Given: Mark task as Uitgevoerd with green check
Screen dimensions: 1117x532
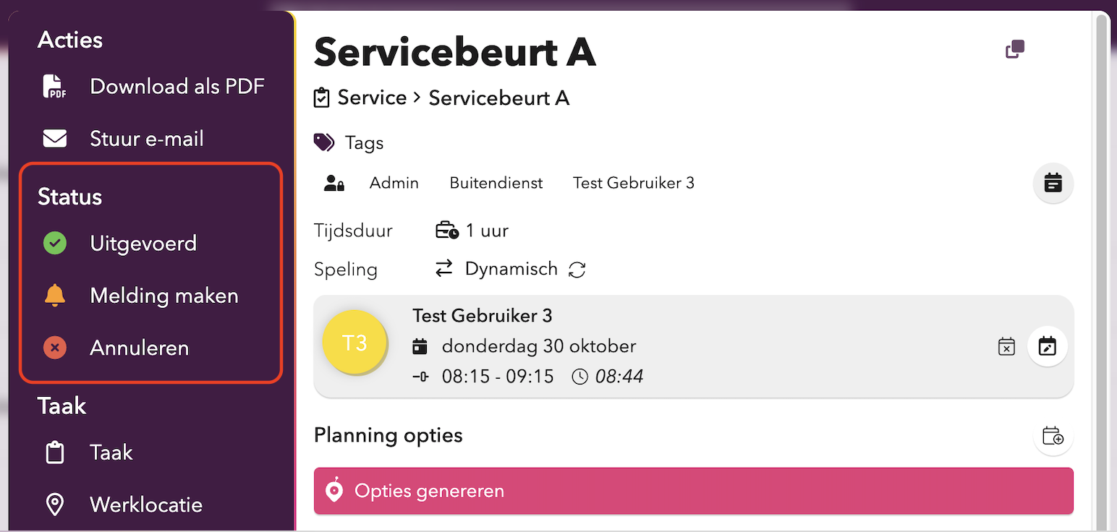Looking at the screenshot, I should (54, 244).
